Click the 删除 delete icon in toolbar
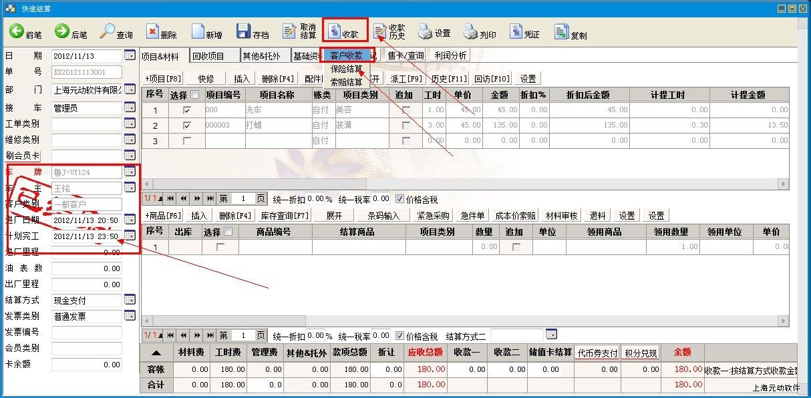The width and height of the screenshot is (811, 398). pos(153,31)
